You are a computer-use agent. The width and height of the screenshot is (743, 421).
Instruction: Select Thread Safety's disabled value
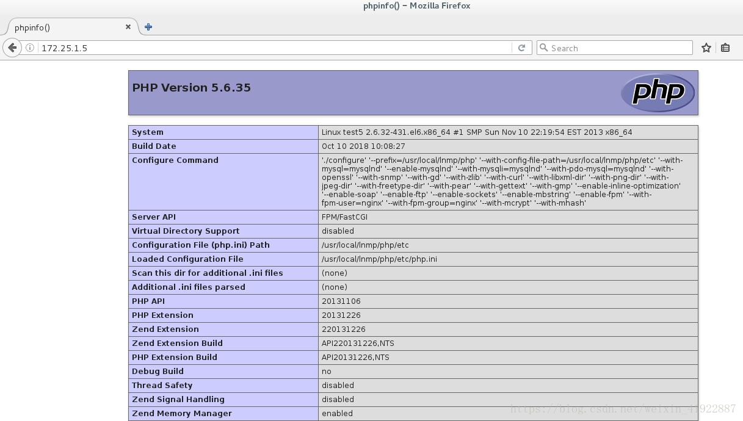338,385
